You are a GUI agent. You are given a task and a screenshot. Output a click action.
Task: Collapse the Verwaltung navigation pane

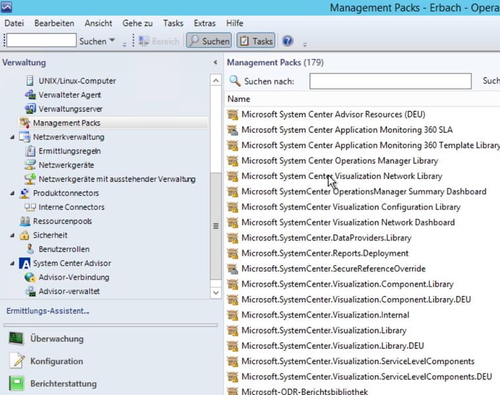(215, 63)
